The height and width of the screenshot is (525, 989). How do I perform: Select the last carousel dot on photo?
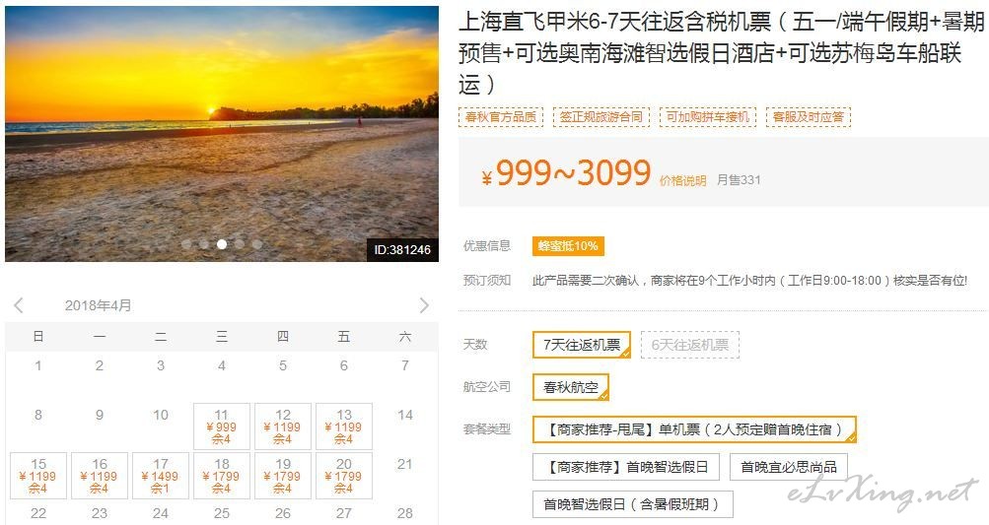[256, 244]
